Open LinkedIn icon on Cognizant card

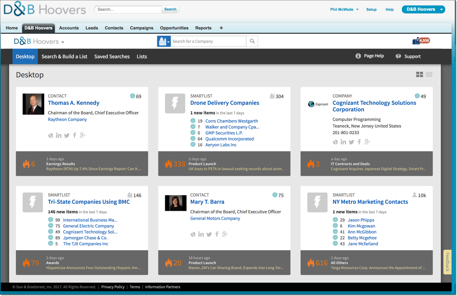point(343,142)
